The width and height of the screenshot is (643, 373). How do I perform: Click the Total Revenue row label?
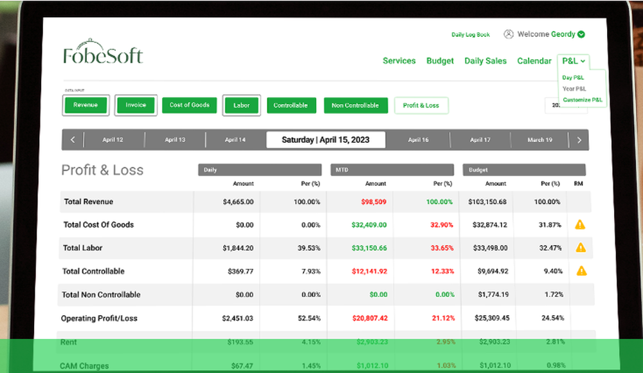pos(89,201)
